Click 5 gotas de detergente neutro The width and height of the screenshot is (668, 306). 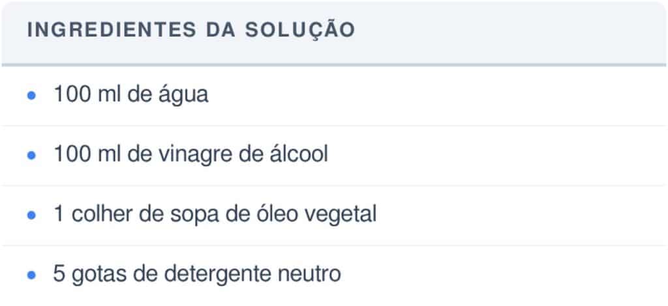pos(197,274)
